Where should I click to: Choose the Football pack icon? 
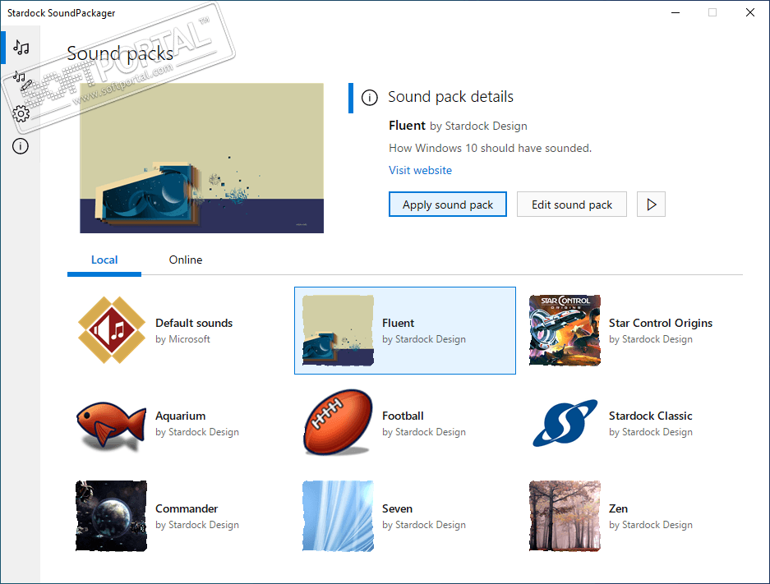point(338,422)
